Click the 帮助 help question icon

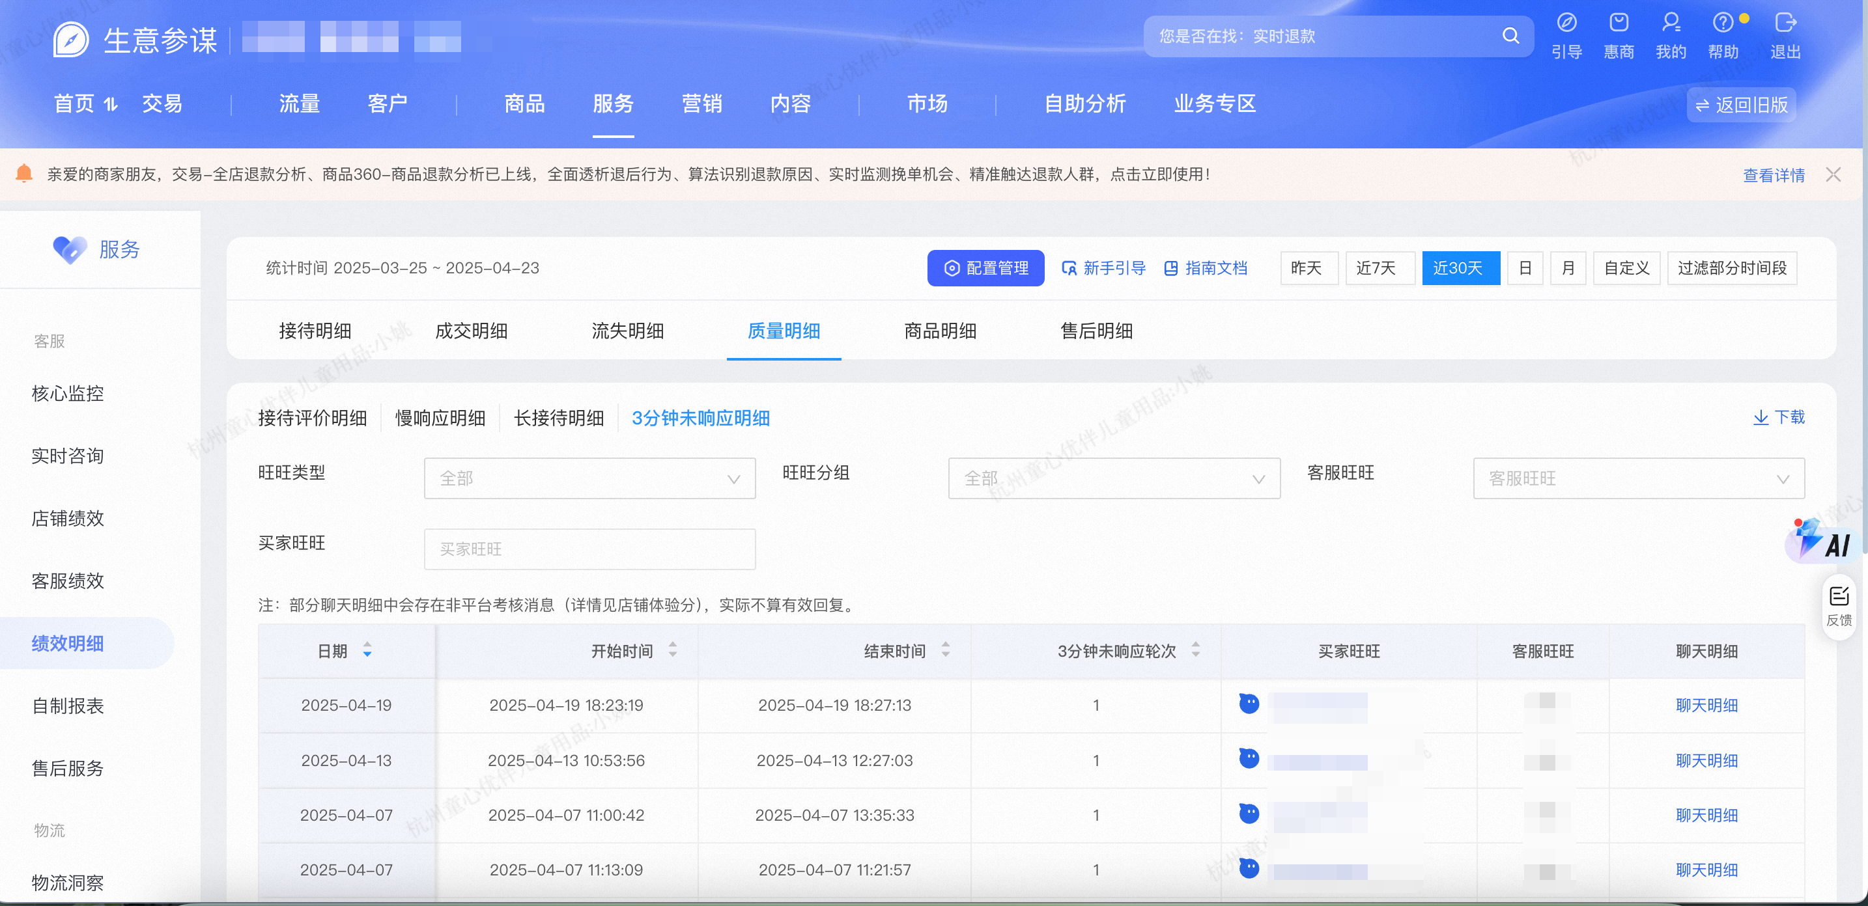point(1722,23)
